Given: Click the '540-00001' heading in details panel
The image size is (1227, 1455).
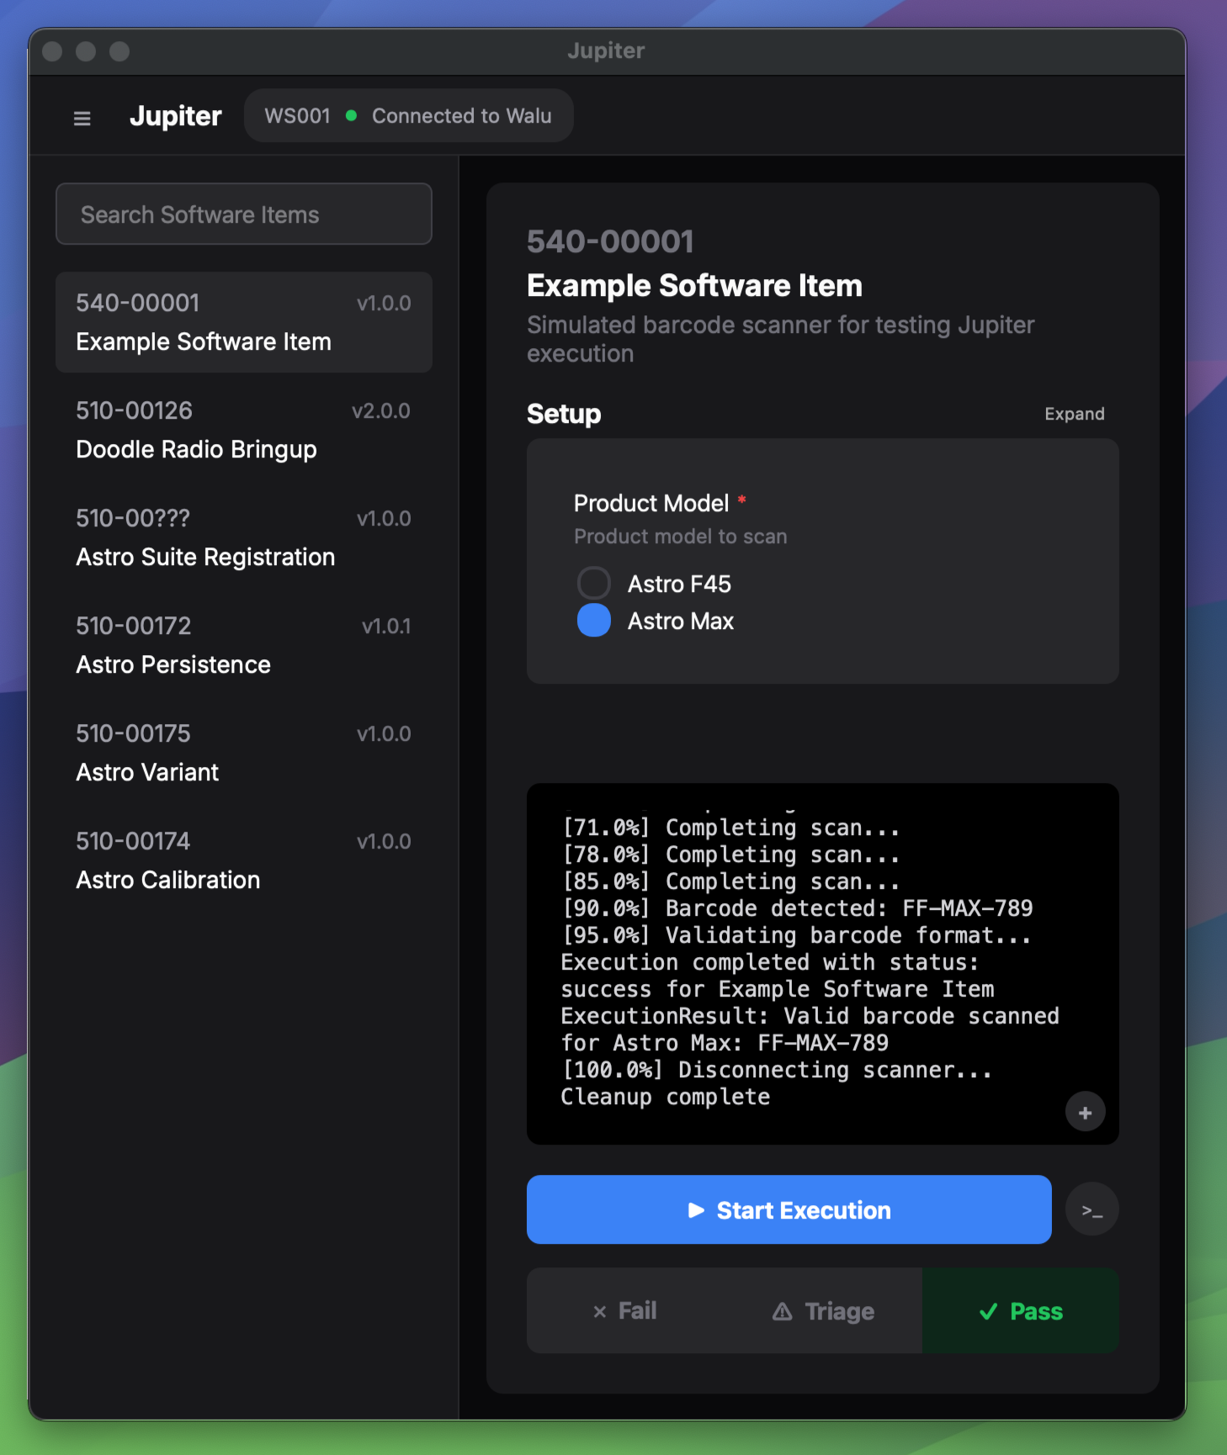Looking at the screenshot, I should pos(610,241).
